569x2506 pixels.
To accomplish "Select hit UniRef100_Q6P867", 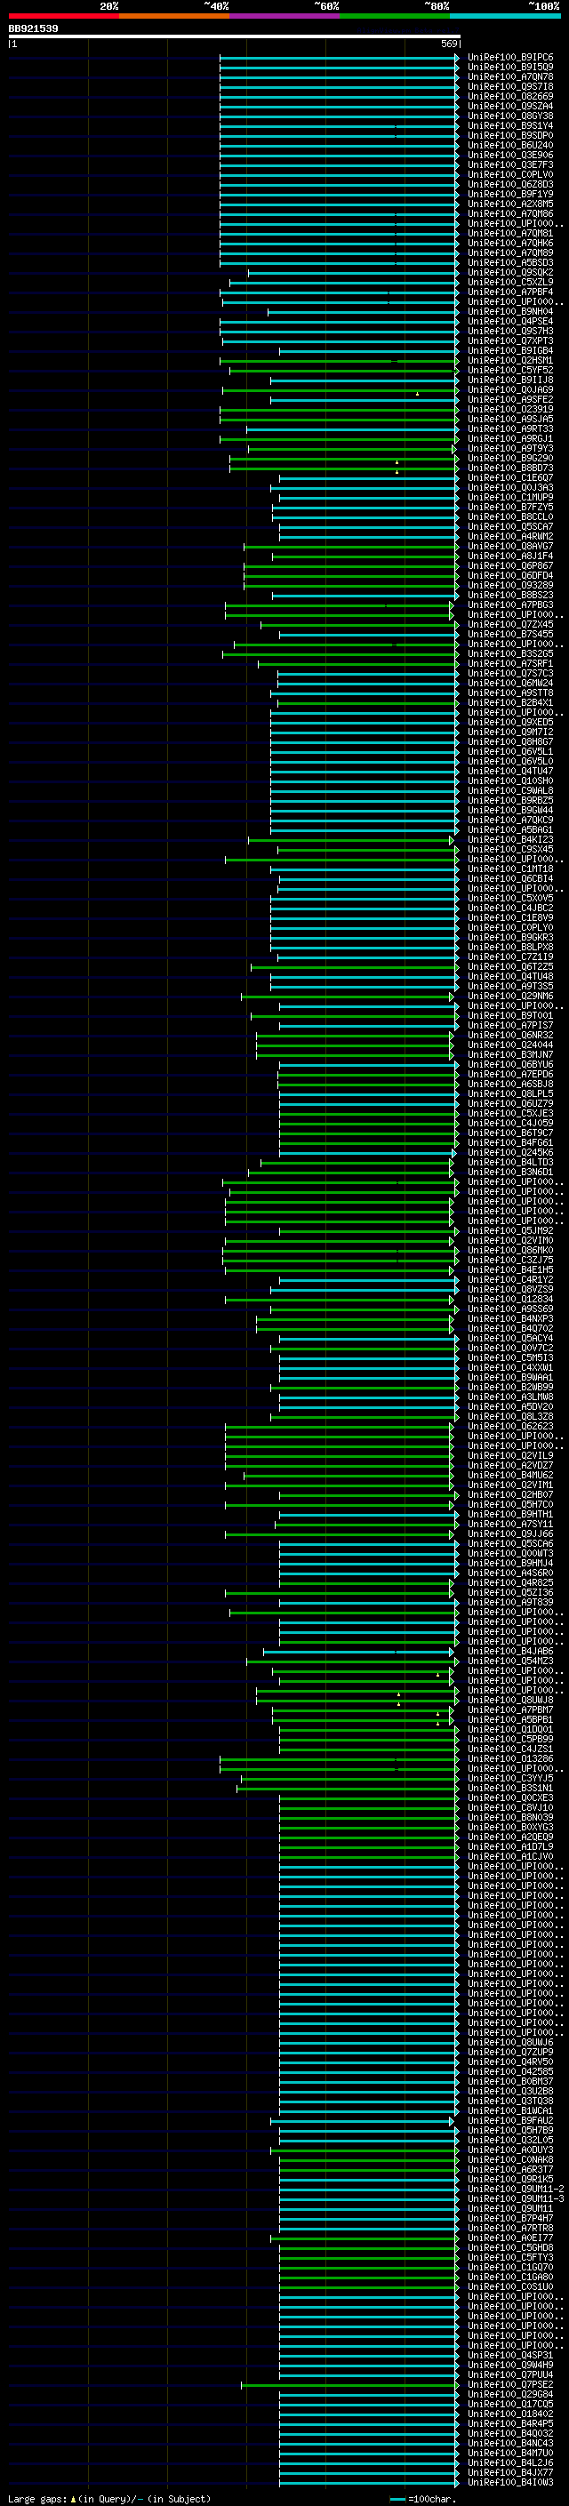I will (509, 566).
